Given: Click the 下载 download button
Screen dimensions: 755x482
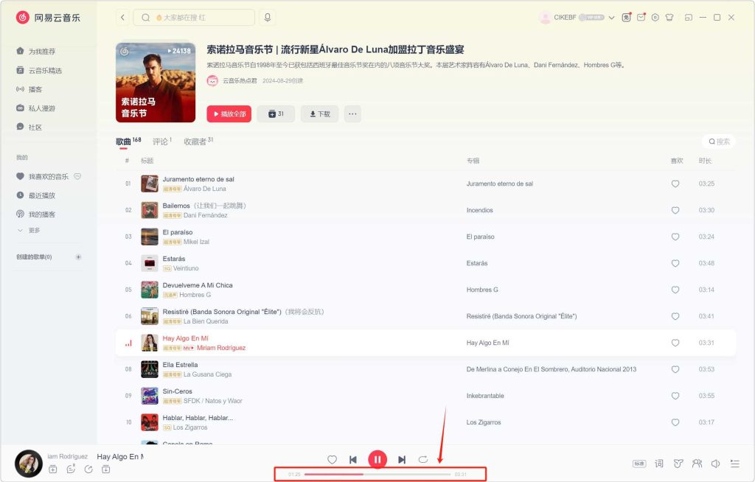Looking at the screenshot, I should click(x=320, y=113).
